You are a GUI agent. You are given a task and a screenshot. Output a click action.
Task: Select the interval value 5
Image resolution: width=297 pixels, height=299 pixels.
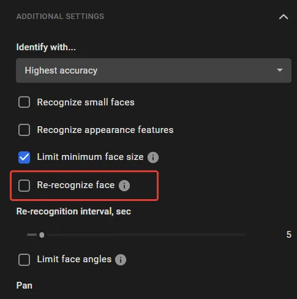coord(288,235)
